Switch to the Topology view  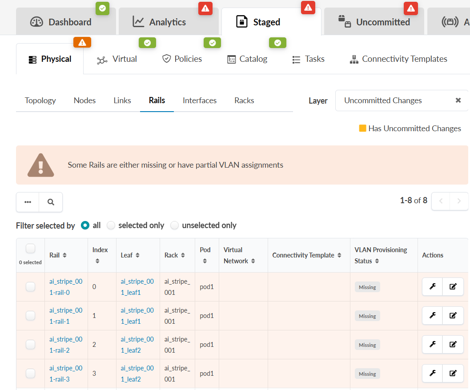click(40, 101)
